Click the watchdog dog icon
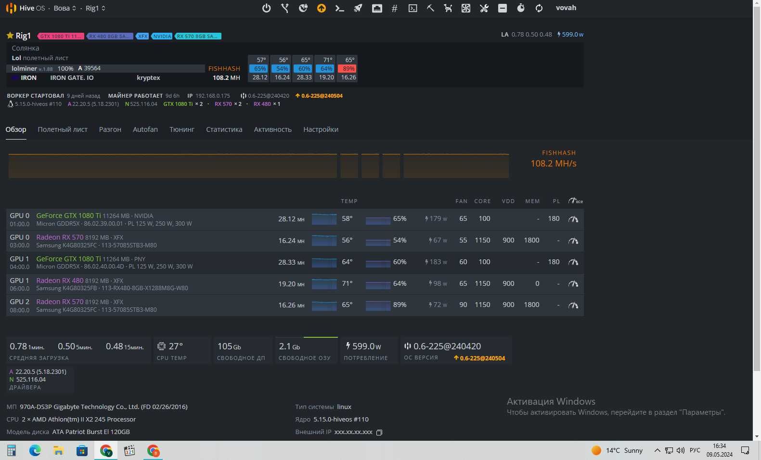 pos(448,8)
